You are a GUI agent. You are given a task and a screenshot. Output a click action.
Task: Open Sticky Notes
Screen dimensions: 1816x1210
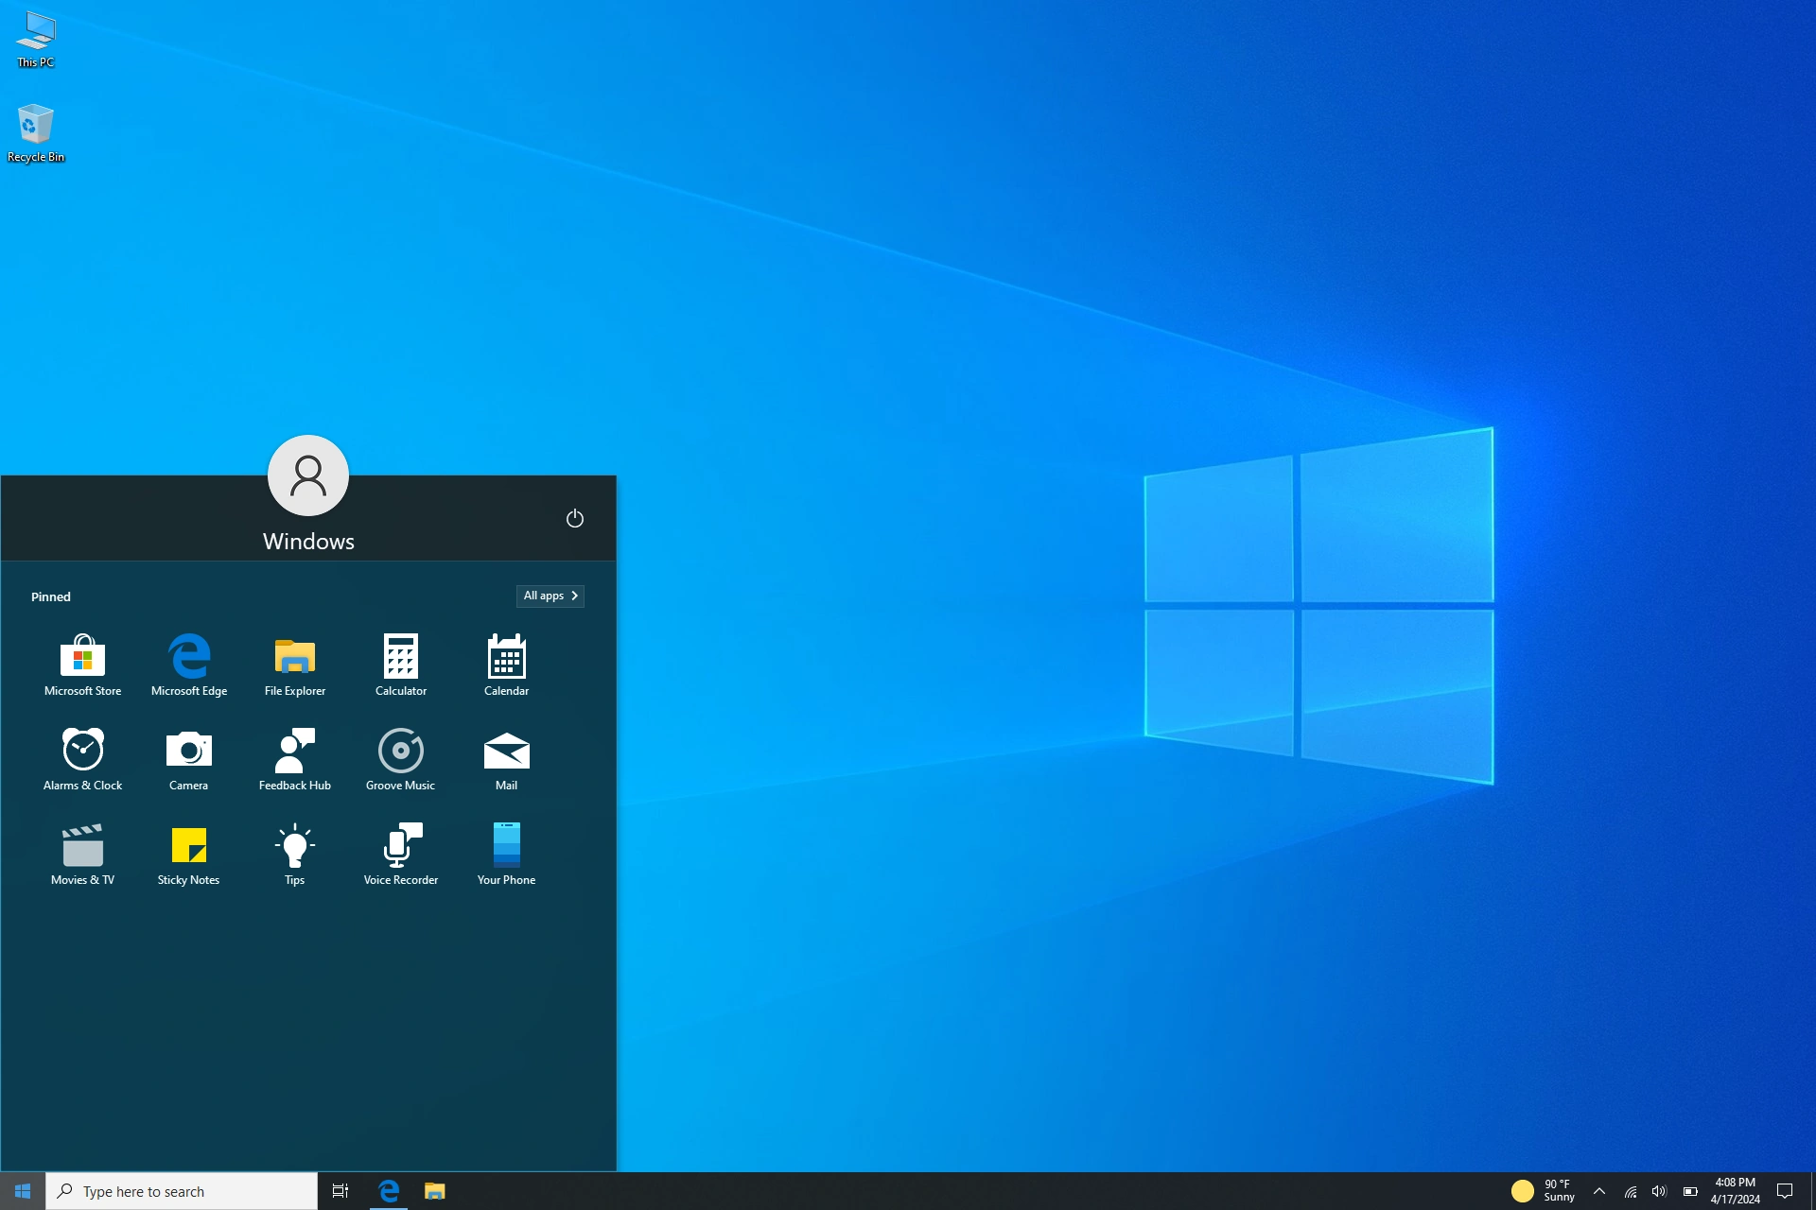click(x=188, y=854)
